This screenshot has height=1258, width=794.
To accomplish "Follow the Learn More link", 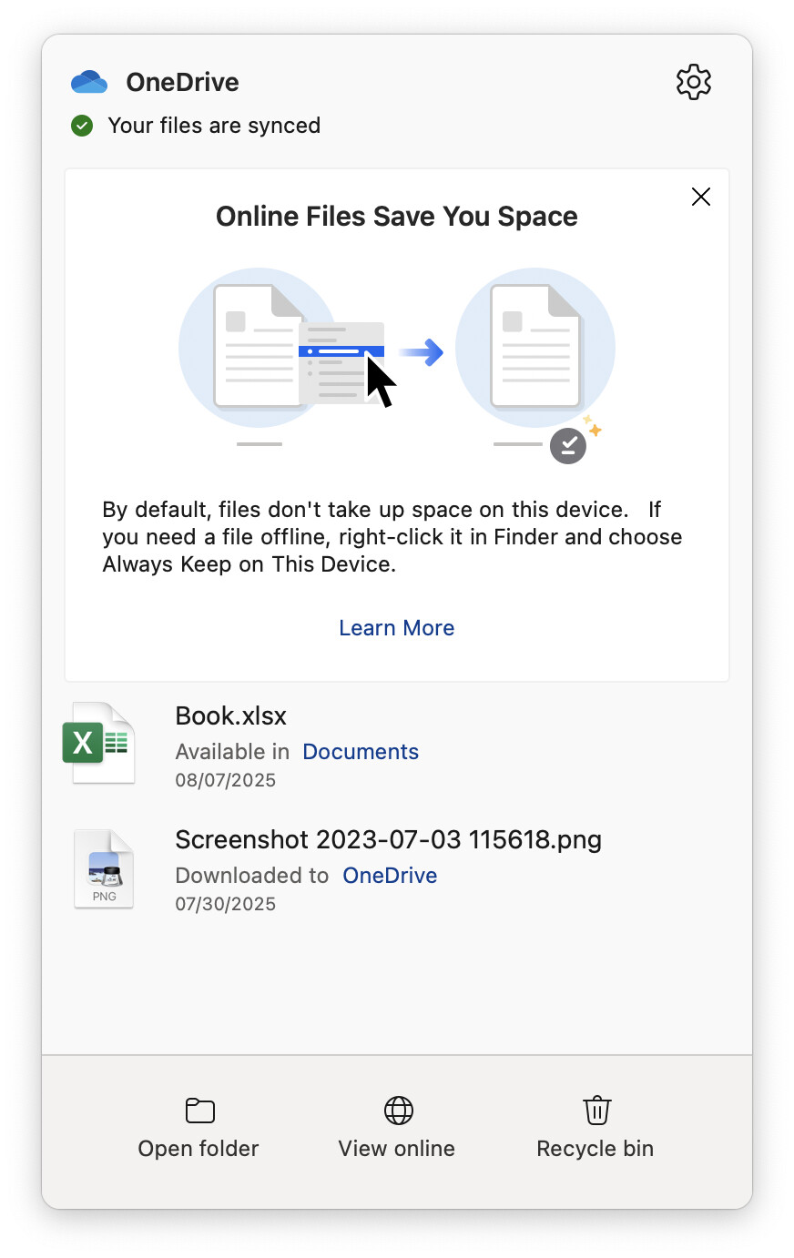I will [397, 628].
